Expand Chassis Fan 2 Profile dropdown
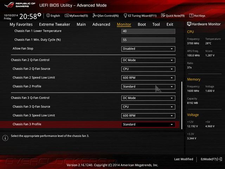This screenshot has height=169, width=225. [148, 87]
